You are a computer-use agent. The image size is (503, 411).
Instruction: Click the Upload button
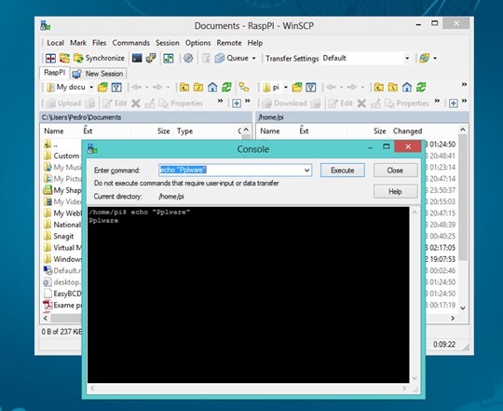point(63,103)
